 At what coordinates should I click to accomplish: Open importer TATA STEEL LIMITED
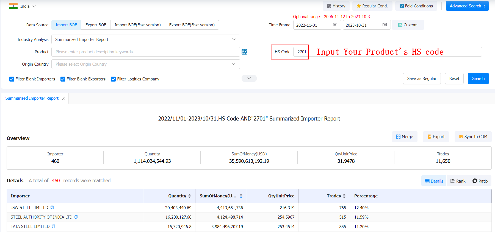point(30,227)
